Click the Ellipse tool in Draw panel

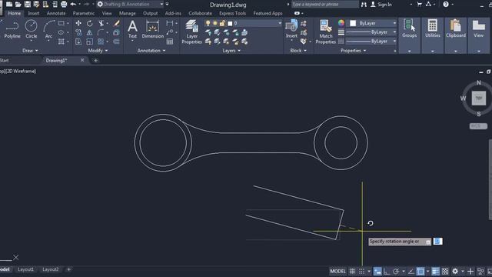pyautogui.click(x=61, y=32)
